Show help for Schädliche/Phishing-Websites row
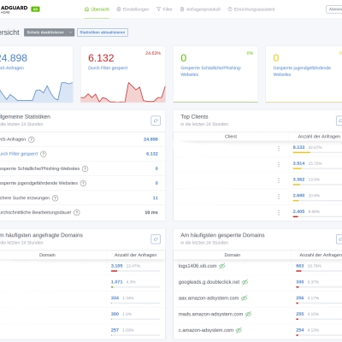 click(x=85, y=168)
